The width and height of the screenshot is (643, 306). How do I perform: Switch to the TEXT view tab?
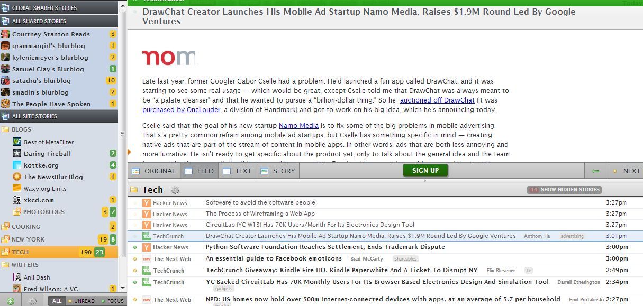coord(237,171)
